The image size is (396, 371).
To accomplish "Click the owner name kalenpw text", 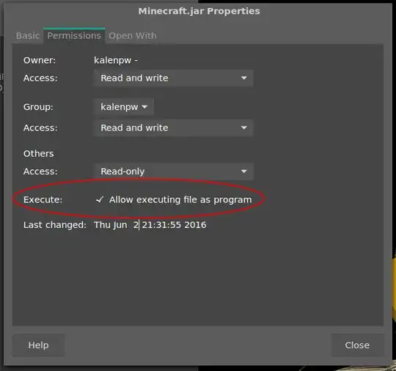I will click(x=116, y=60).
